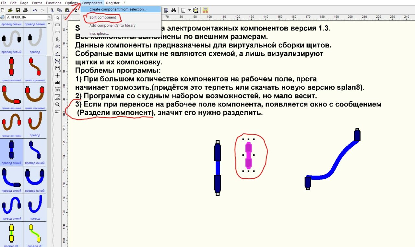This screenshot has width=415, height=247.
Task: Open the Functions menu
Action: pyautogui.click(x=53, y=3)
